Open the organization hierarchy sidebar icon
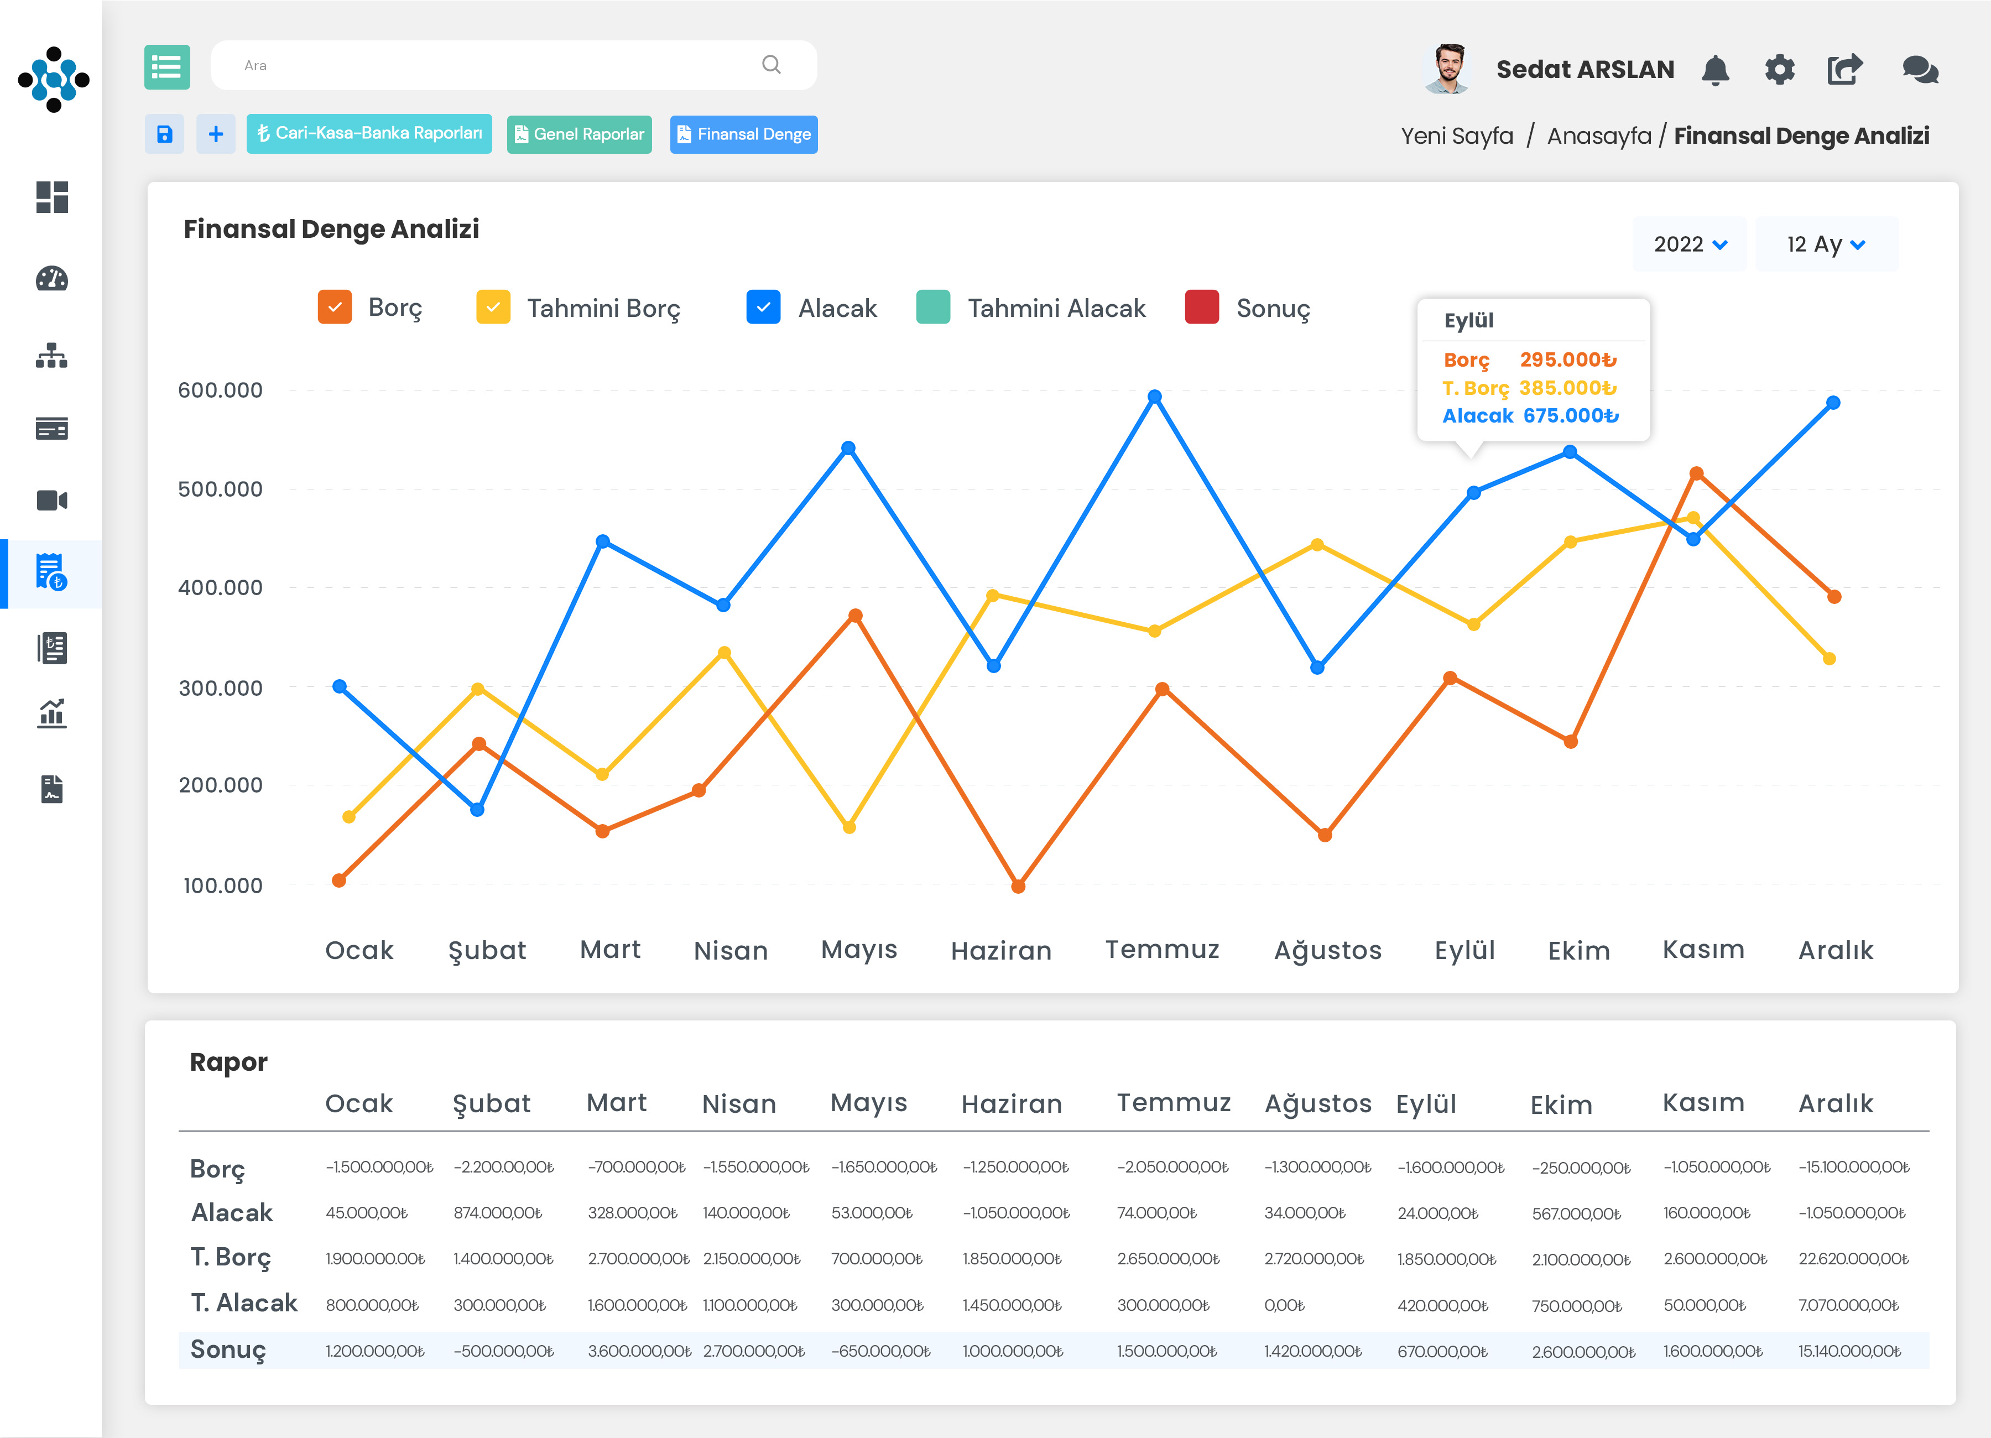This screenshot has height=1438, width=1991. pyautogui.click(x=52, y=356)
